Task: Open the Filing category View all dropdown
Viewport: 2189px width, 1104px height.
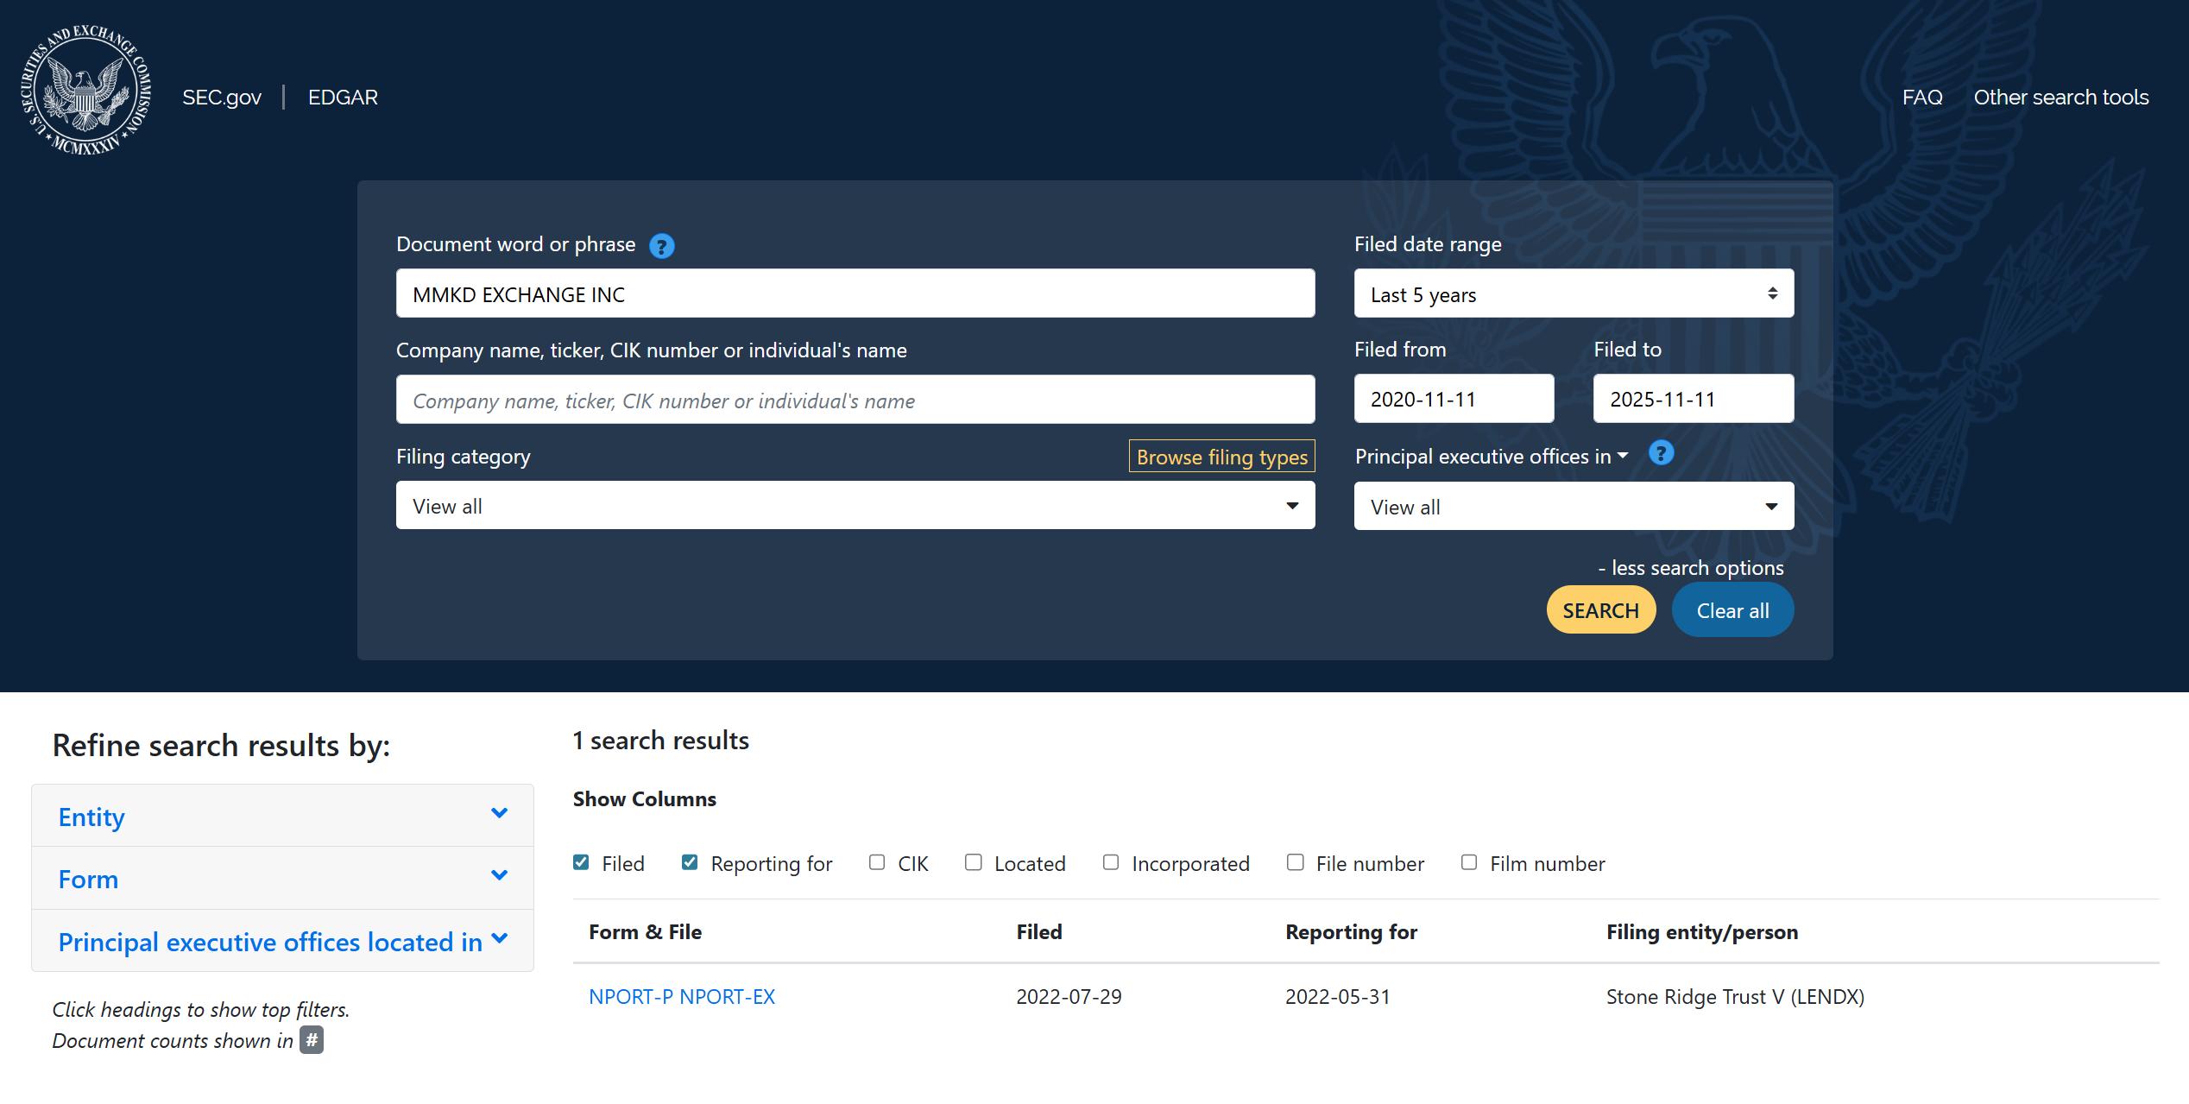Action: pos(855,506)
